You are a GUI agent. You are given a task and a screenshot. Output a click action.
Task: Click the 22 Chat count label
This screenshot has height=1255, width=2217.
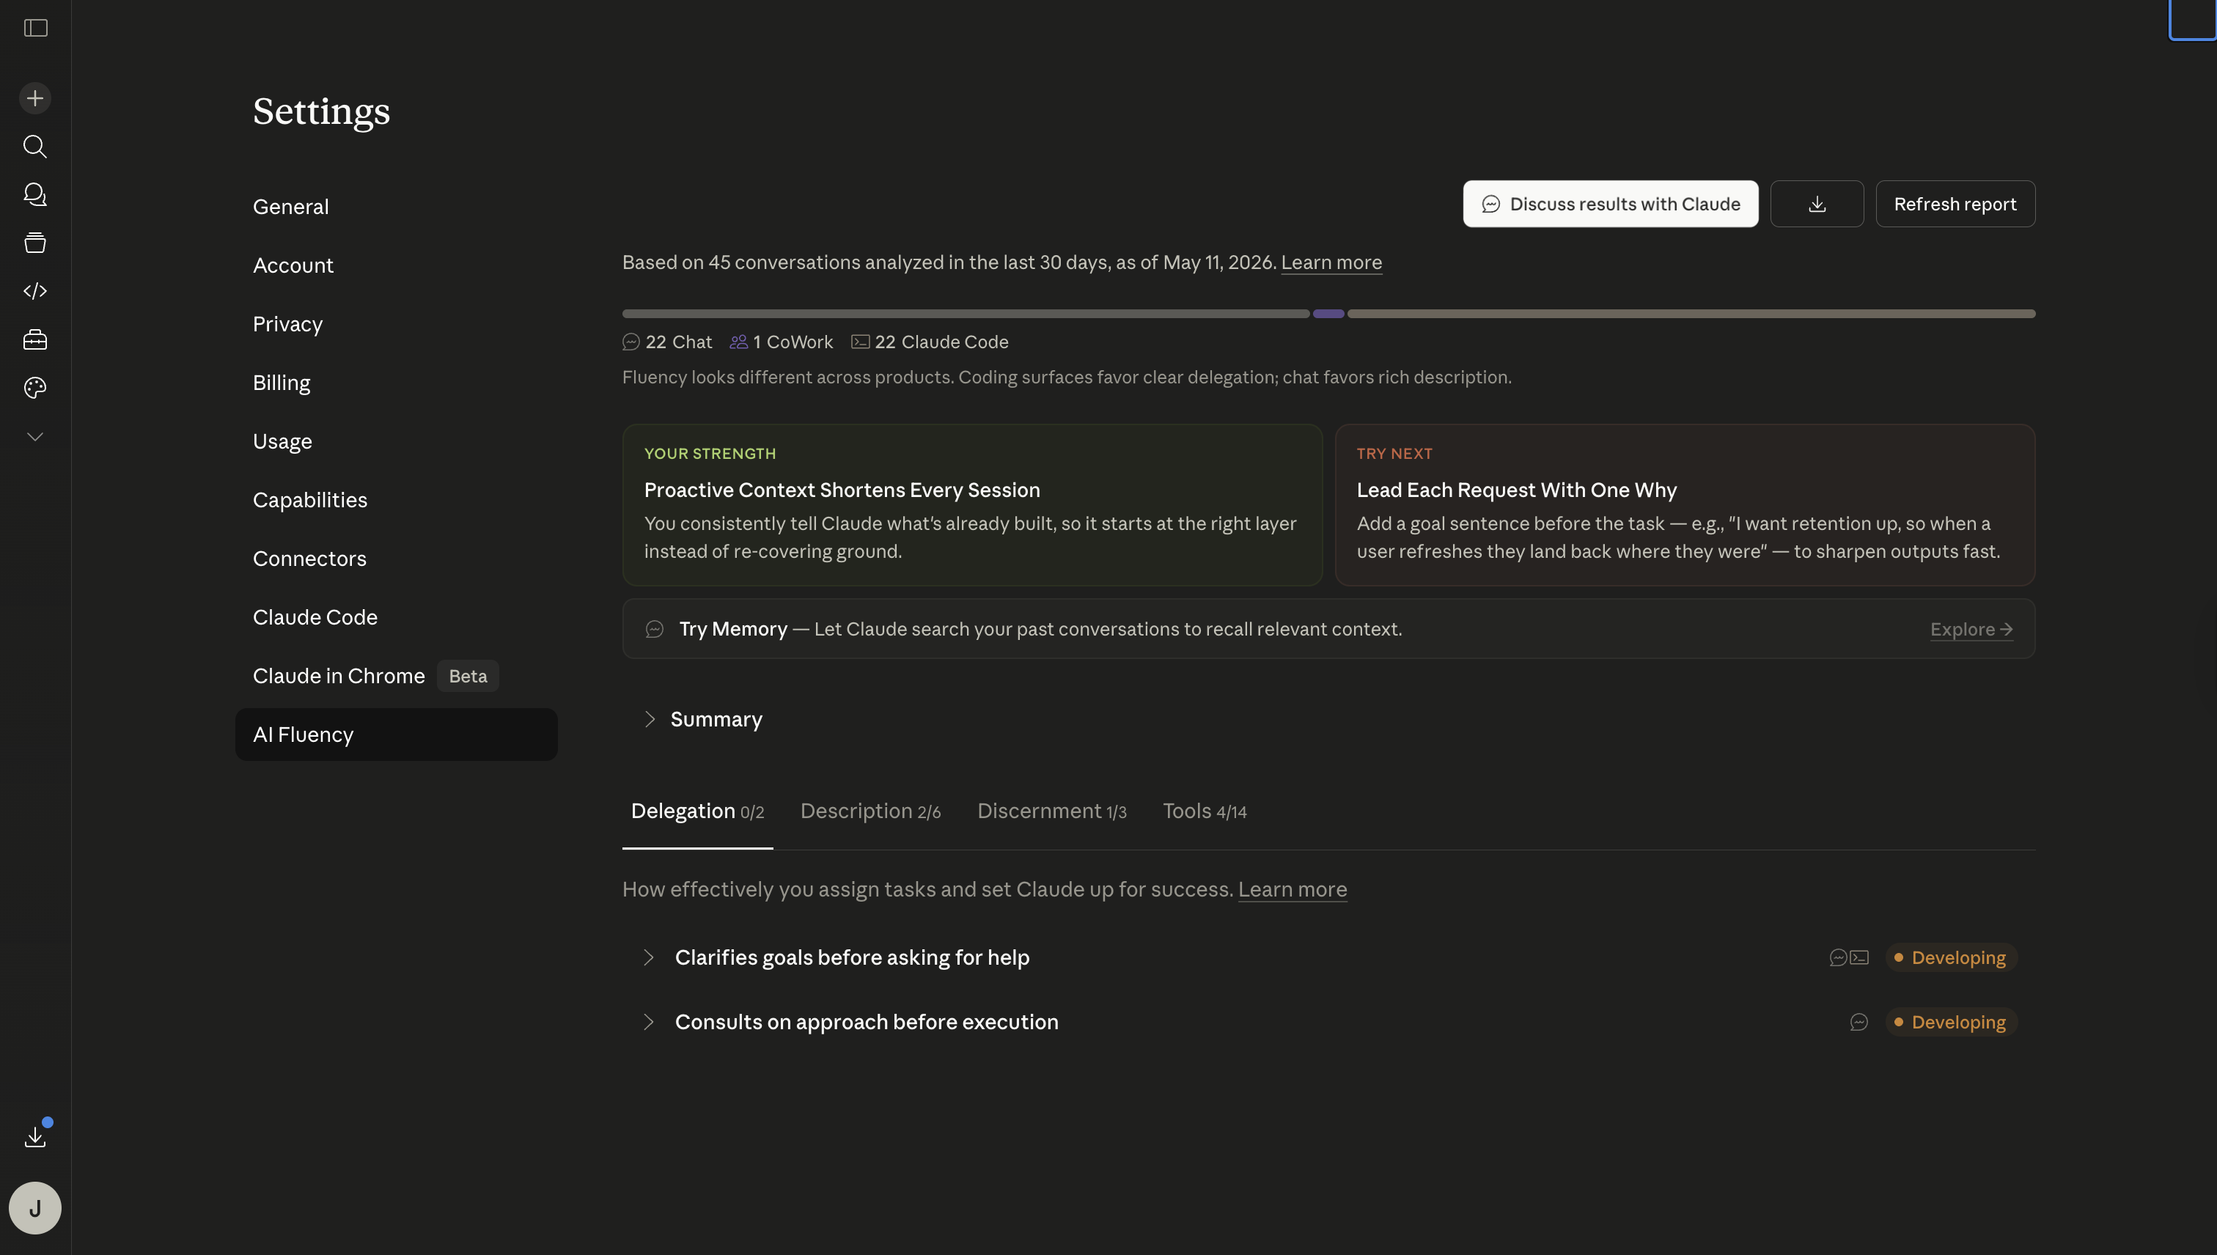pyautogui.click(x=667, y=342)
